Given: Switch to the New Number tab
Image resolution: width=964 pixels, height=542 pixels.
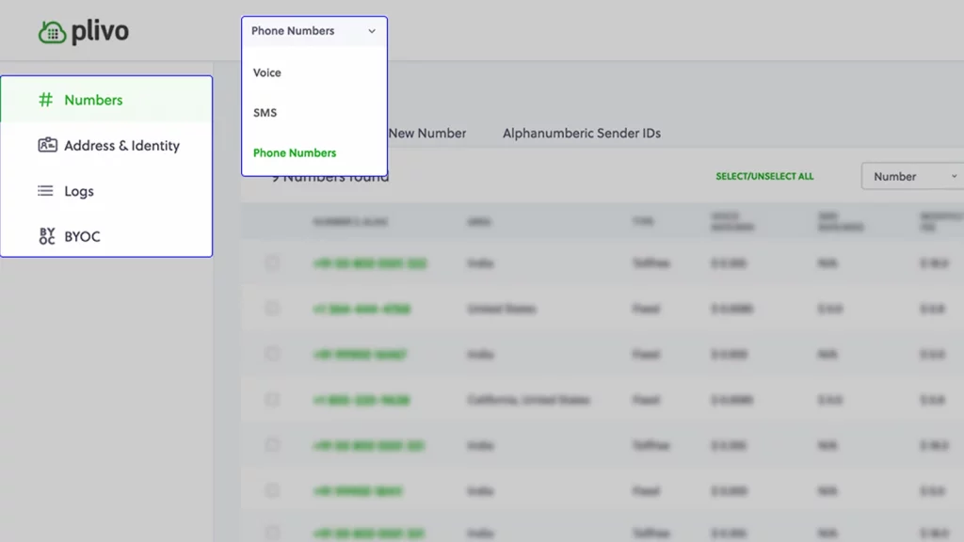Looking at the screenshot, I should click(426, 134).
